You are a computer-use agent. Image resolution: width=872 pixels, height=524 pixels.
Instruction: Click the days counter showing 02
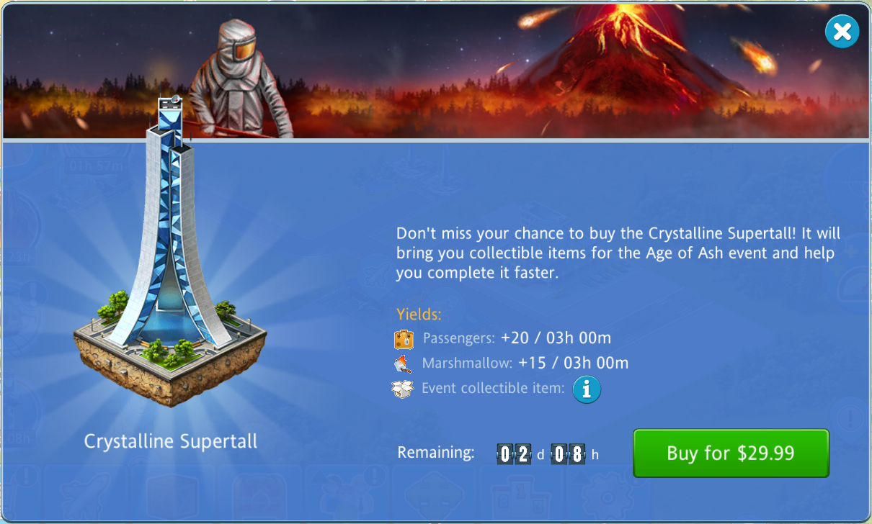point(515,454)
